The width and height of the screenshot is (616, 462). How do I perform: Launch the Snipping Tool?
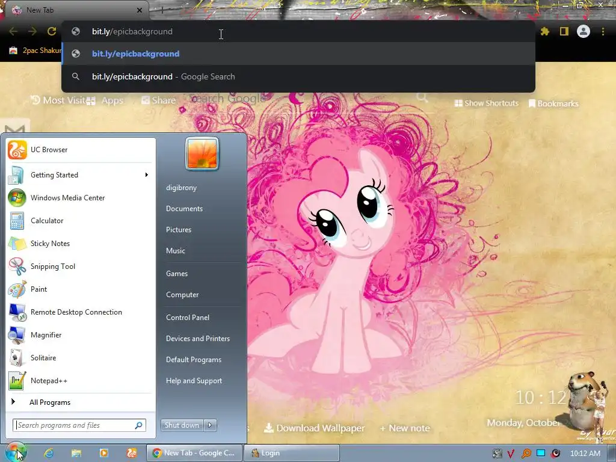point(80,266)
